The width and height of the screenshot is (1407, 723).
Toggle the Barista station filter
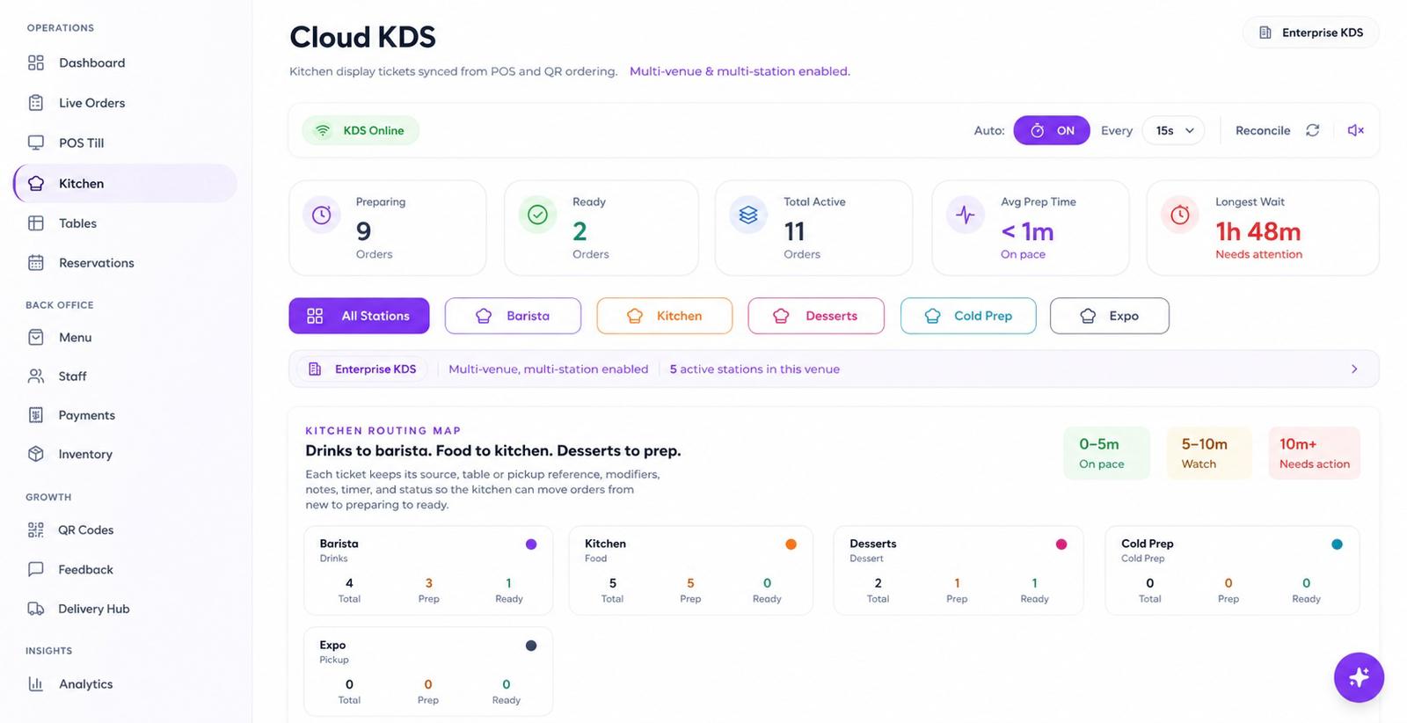click(513, 316)
